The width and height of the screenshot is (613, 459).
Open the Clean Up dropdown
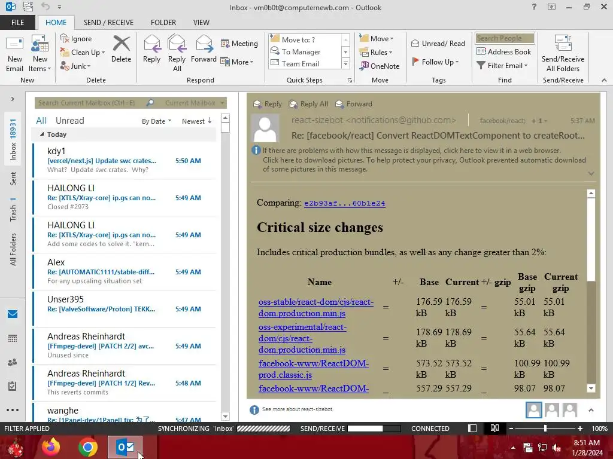[83, 53]
